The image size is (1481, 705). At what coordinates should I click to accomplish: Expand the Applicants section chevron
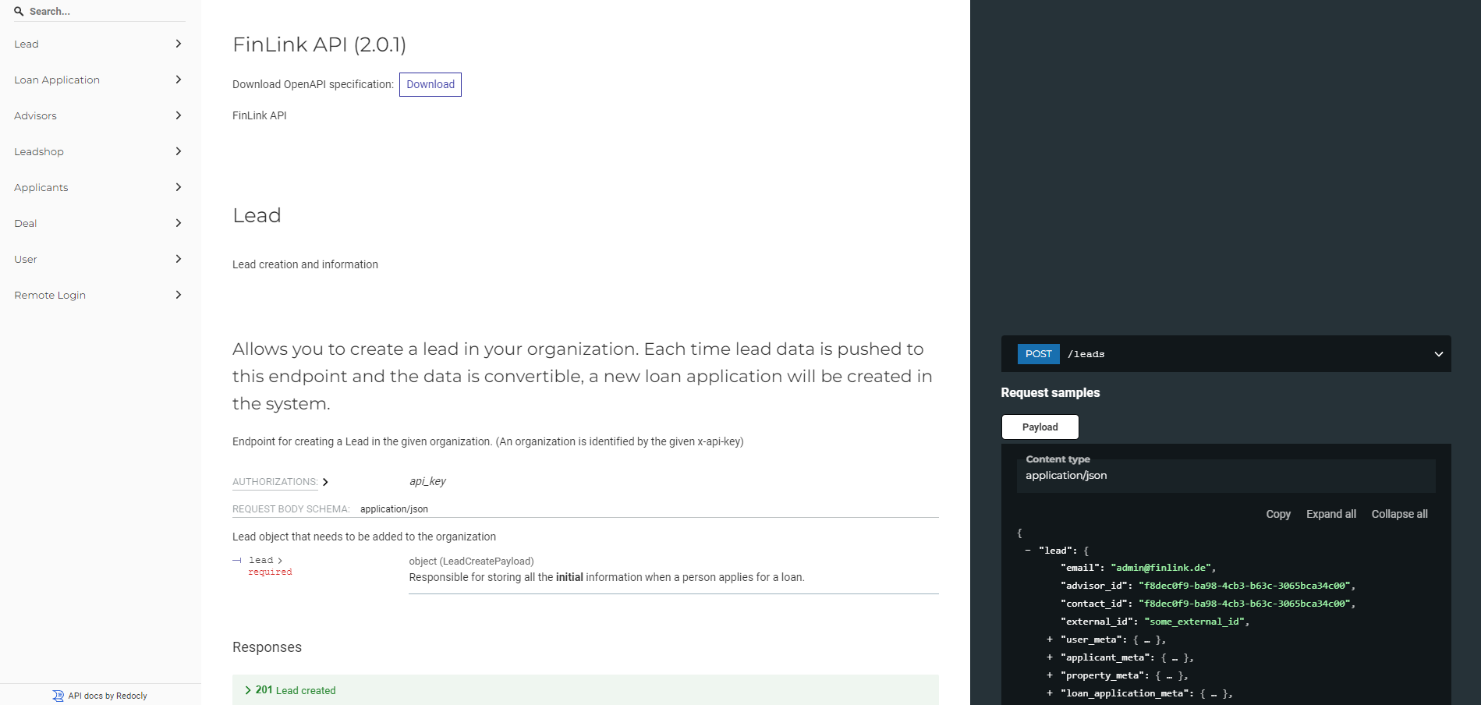(179, 187)
